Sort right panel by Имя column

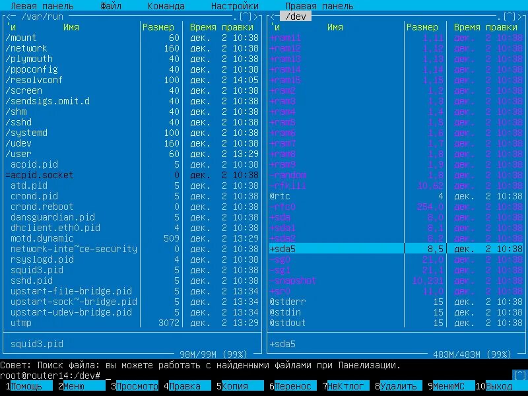coord(335,27)
